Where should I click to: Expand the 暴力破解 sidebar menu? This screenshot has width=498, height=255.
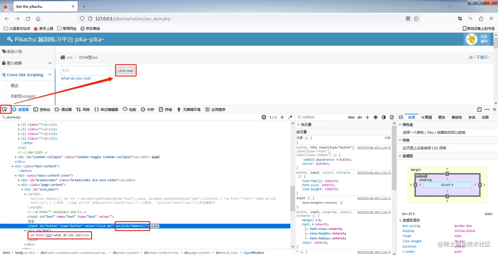[x=27, y=63]
